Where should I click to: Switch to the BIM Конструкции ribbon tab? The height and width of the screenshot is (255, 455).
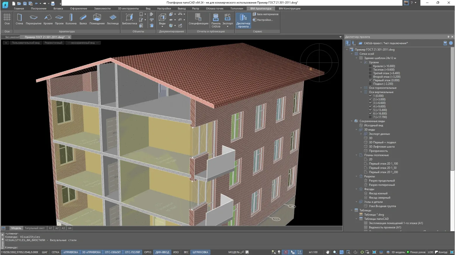[289, 8]
